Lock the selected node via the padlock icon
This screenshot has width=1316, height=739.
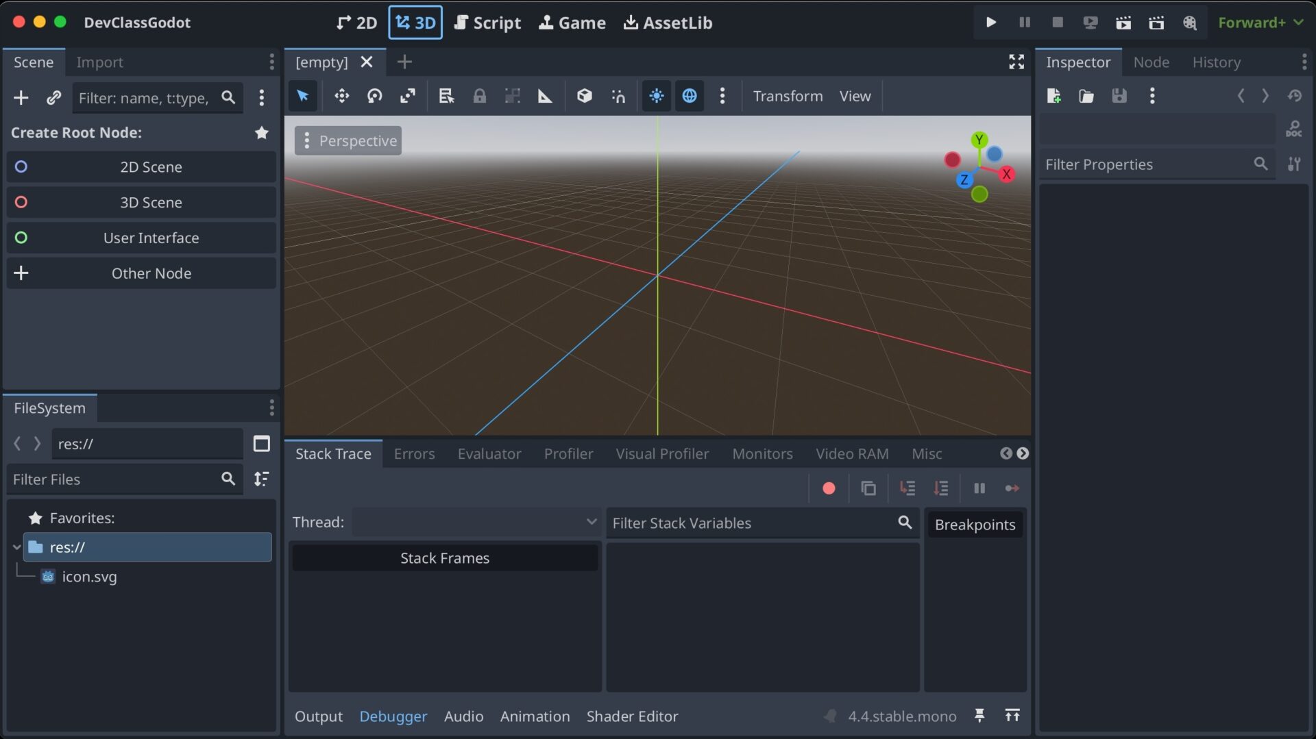pyautogui.click(x=479, y=96)
